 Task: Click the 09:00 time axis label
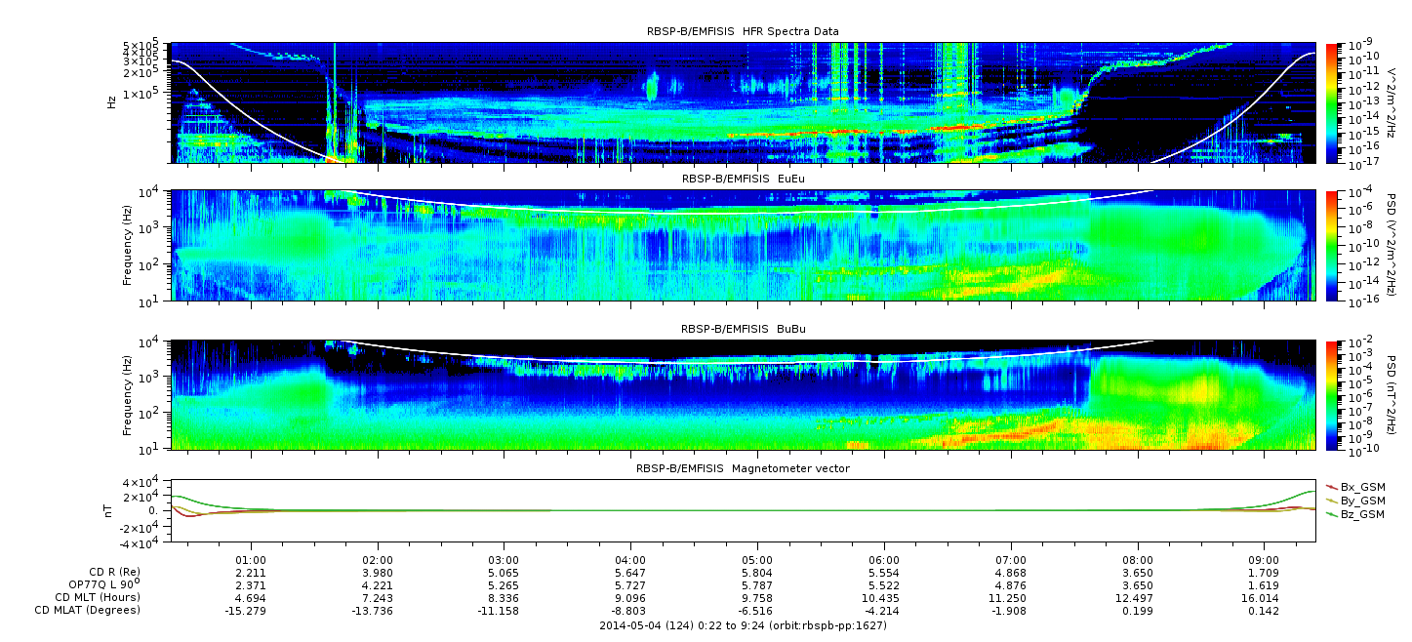click(x=1264, y=560)
